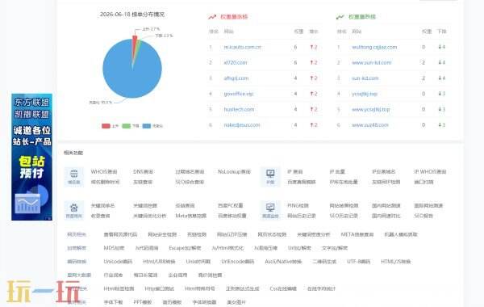Open the NsLookup查询 tool
Viewport: 484px width, 307px height.
pos(234,171)
